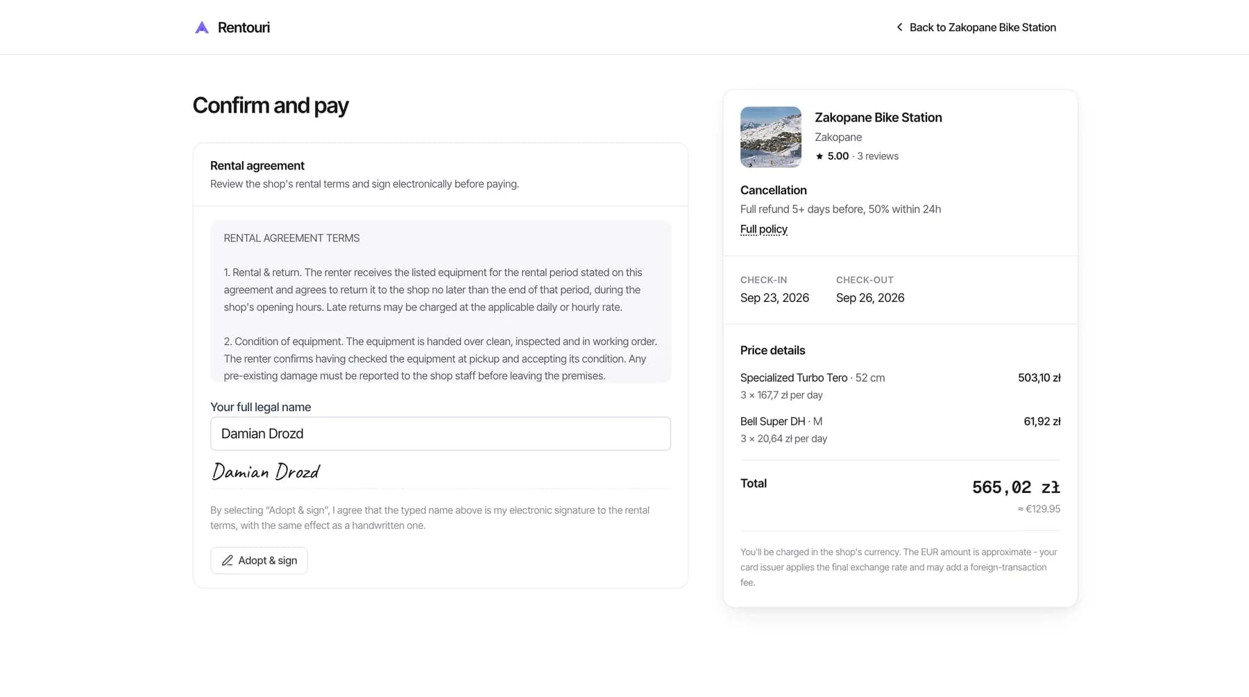Click the '≈ €129.95' approximate amount
Image resolution: width=1249 pixels, height=697 pixels.
(1039, 509)
